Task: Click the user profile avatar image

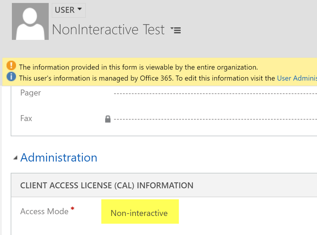Action: [30, 21]
